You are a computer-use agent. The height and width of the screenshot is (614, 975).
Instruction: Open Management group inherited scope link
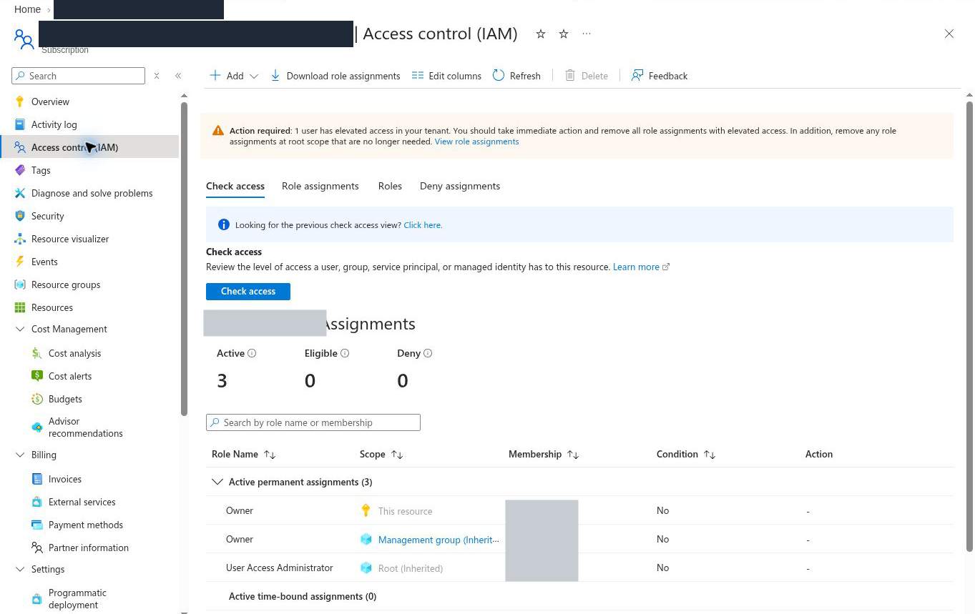click(438, 540)
